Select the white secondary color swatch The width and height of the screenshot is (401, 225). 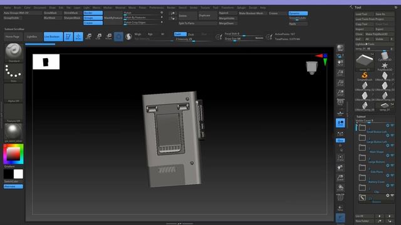(18, 174)
